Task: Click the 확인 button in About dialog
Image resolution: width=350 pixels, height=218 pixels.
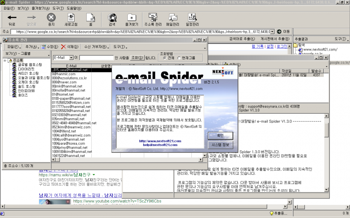Action: pos(220,136)
